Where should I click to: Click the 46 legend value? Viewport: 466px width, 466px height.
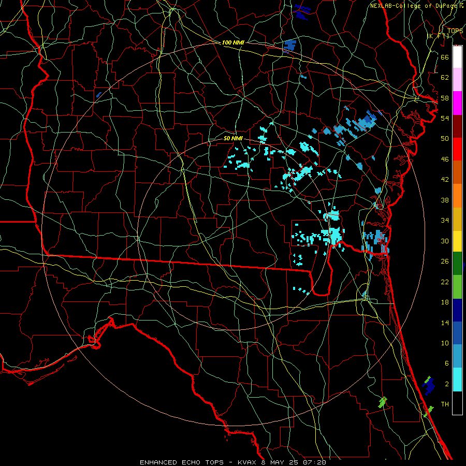[445, 159]
